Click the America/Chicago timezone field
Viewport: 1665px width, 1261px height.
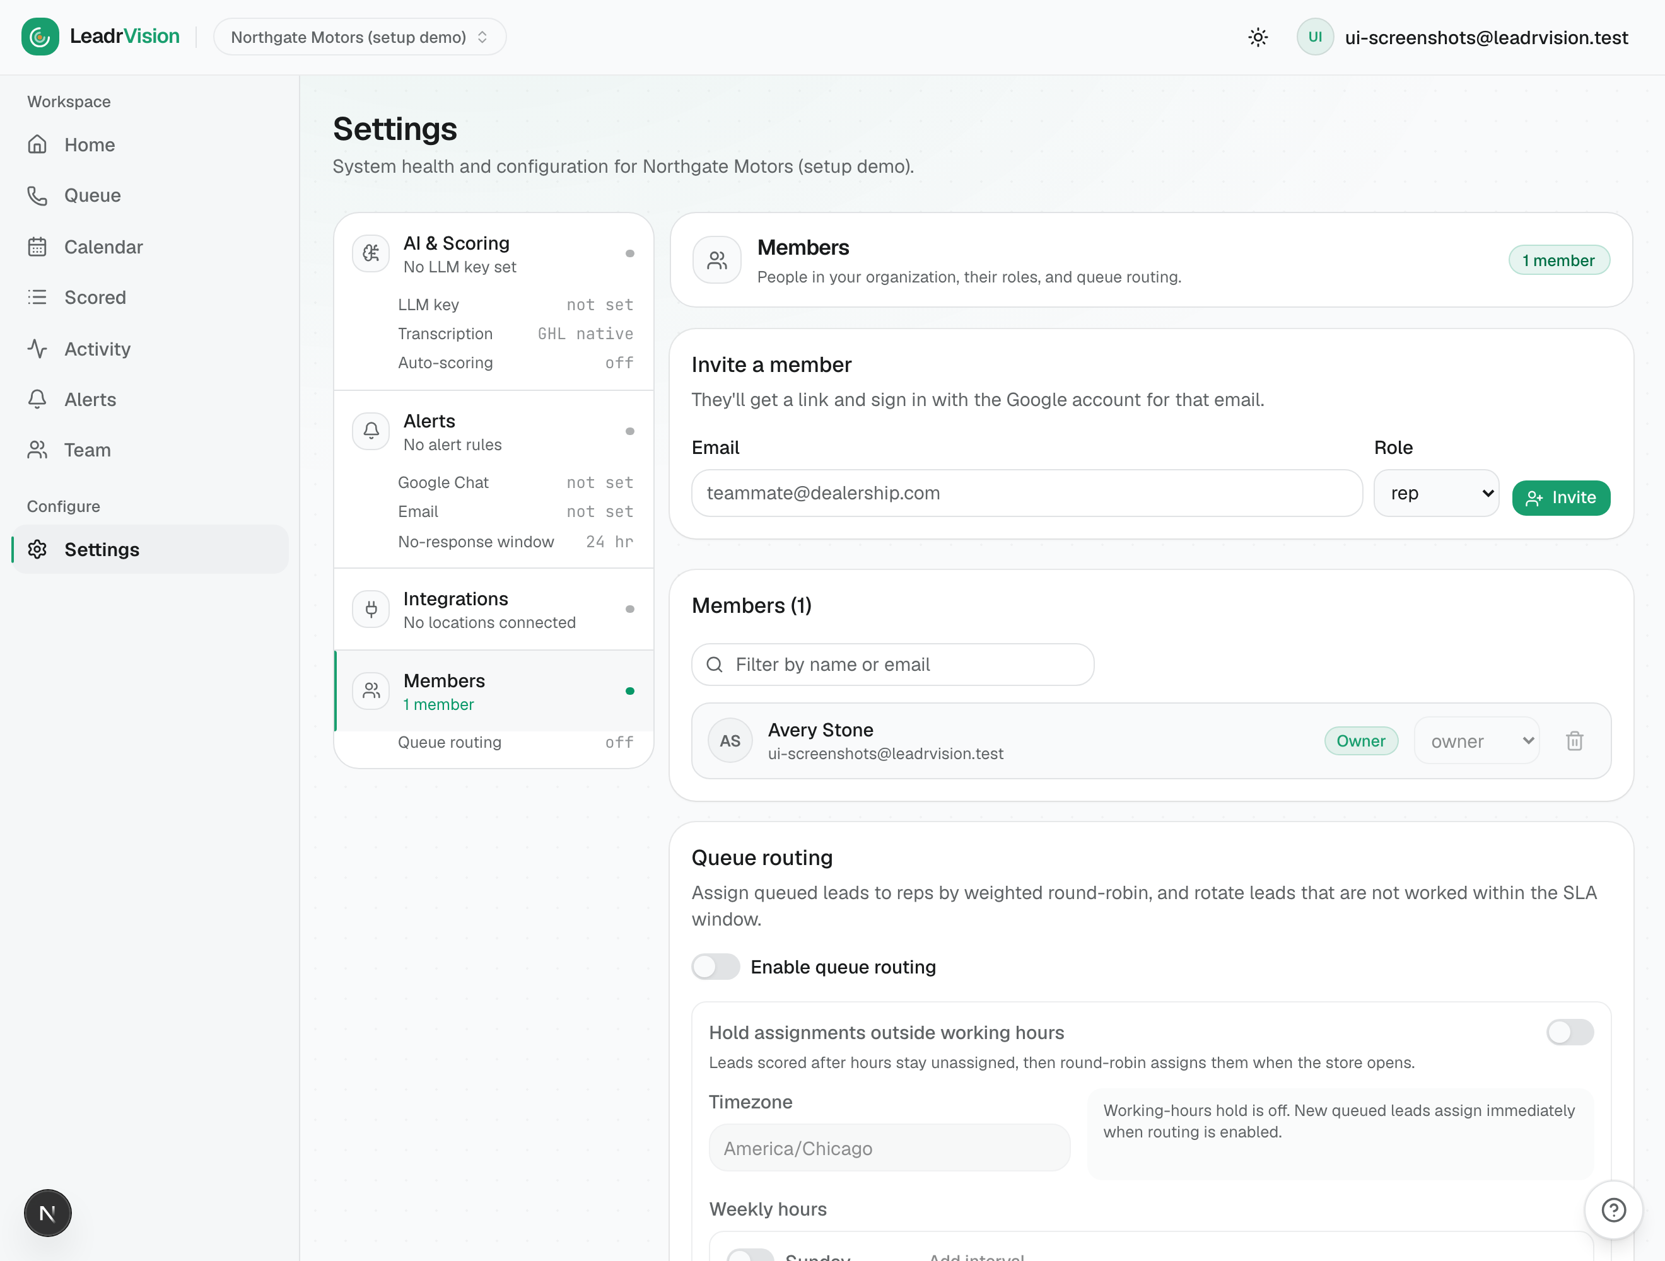pos(889,1148)
